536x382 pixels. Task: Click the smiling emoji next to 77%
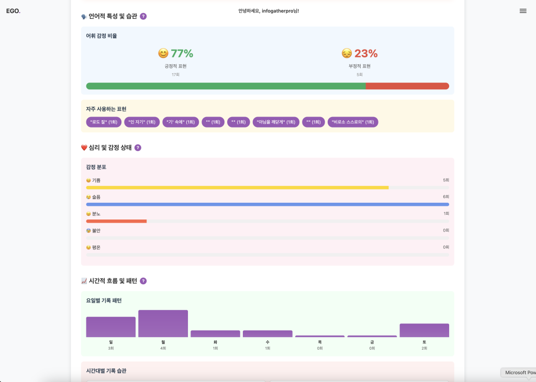(163, 53)
